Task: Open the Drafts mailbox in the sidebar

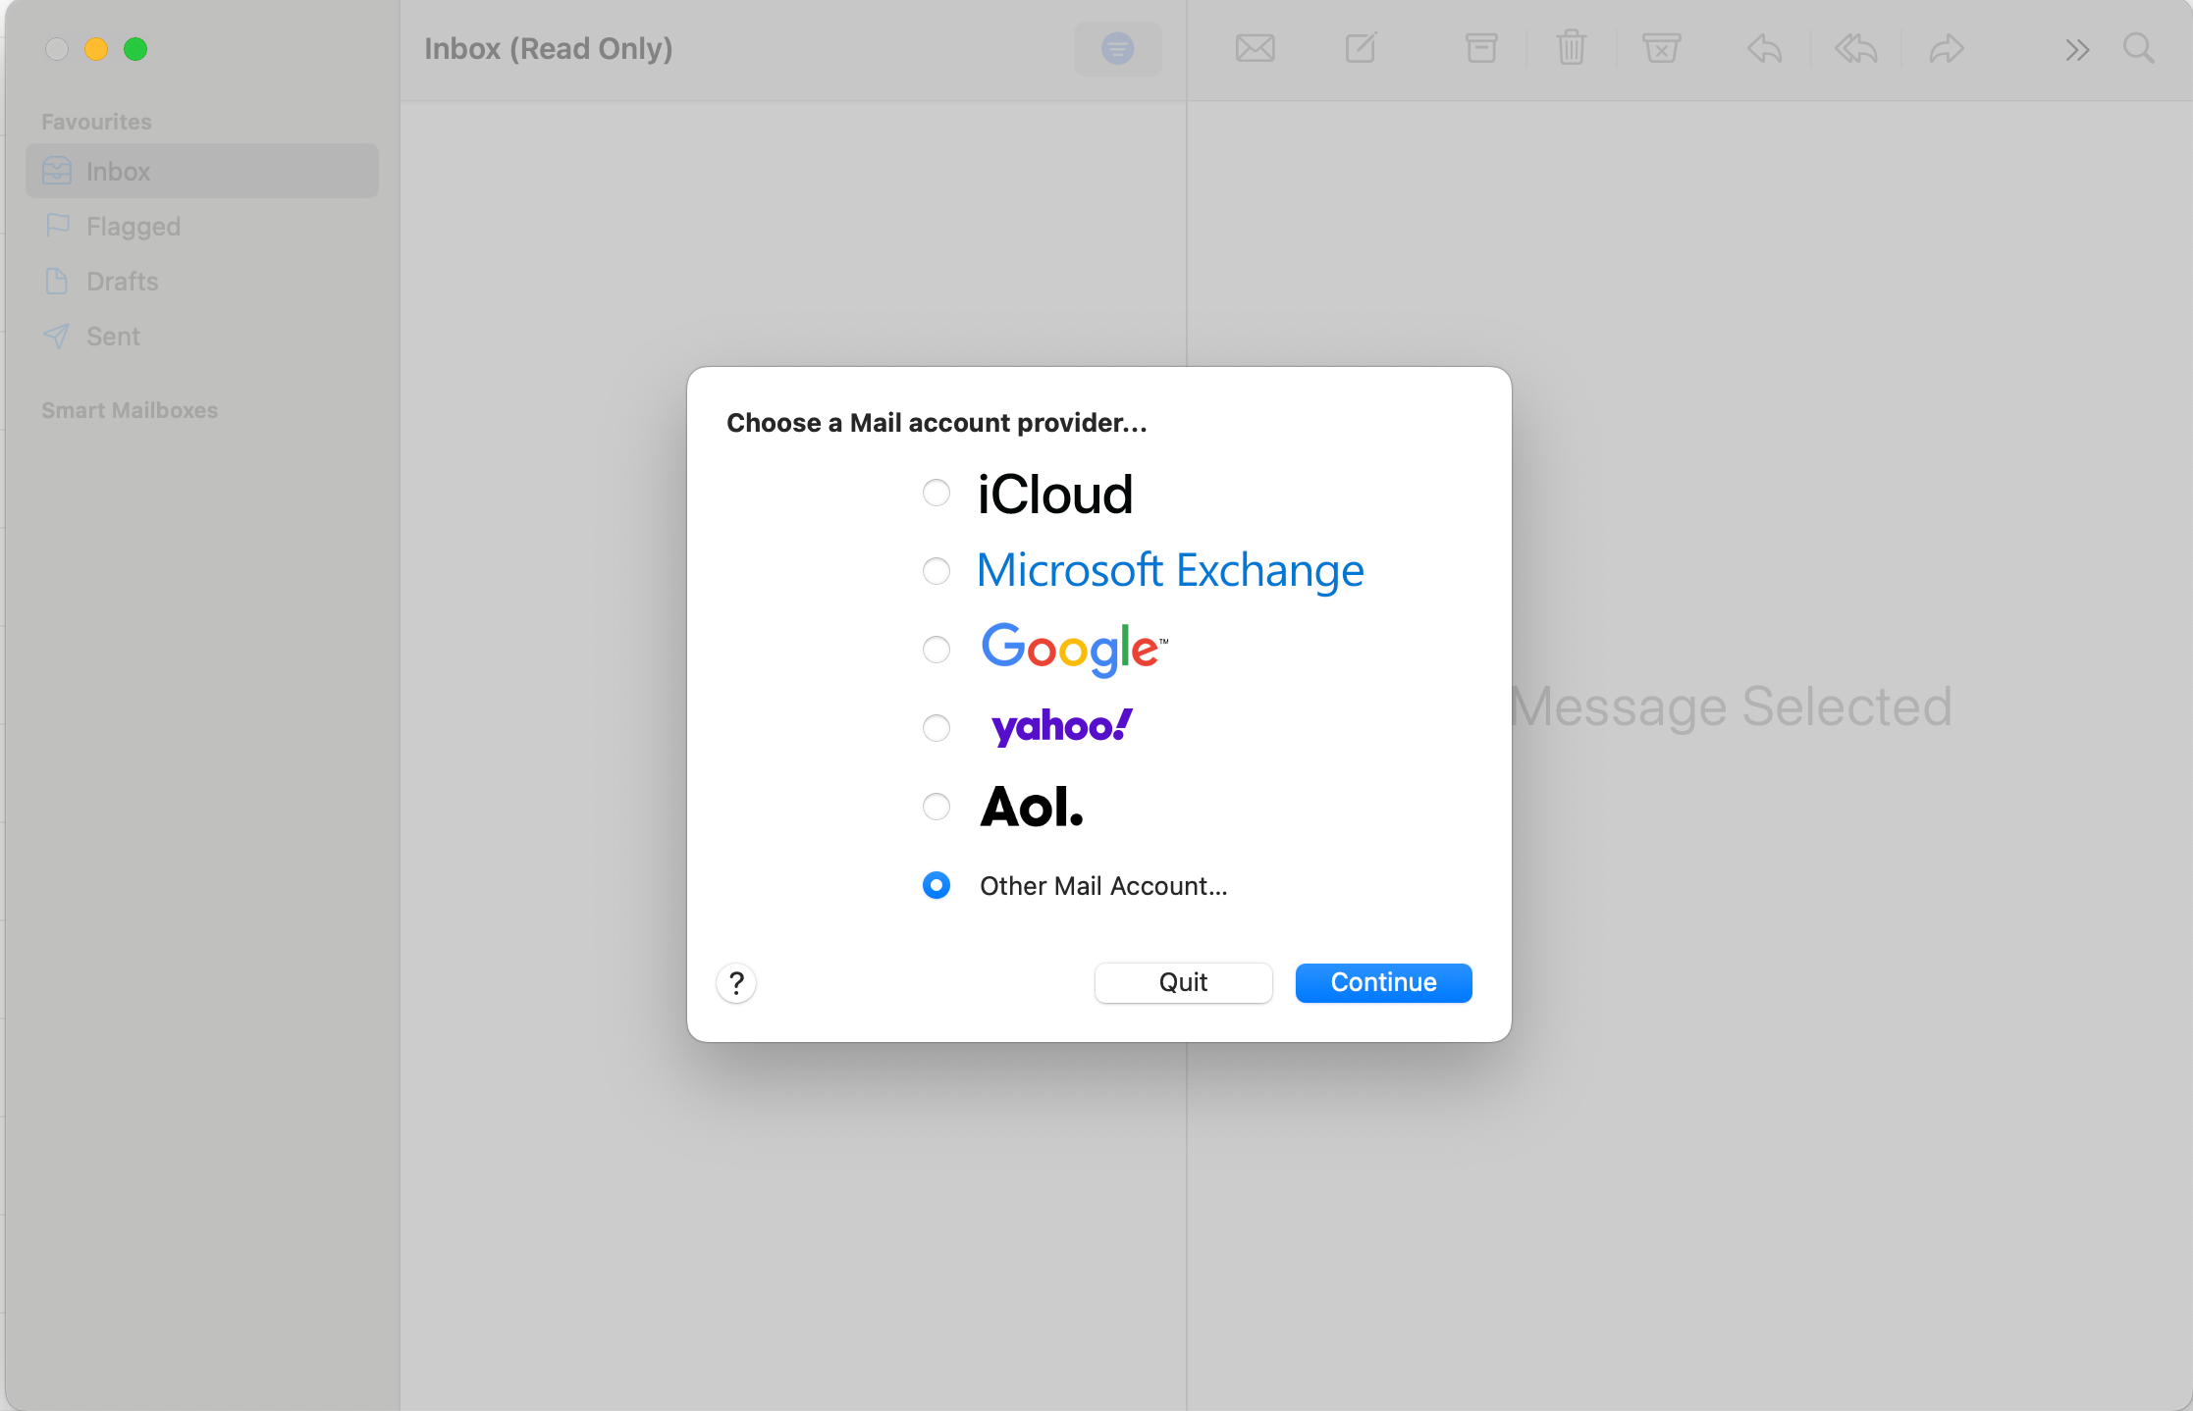Action: click(x=122, y=282)
